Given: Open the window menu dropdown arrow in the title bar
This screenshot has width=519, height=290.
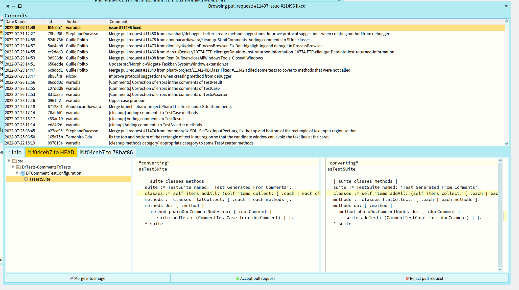Looking at the screenshot, I should (506, 6).
